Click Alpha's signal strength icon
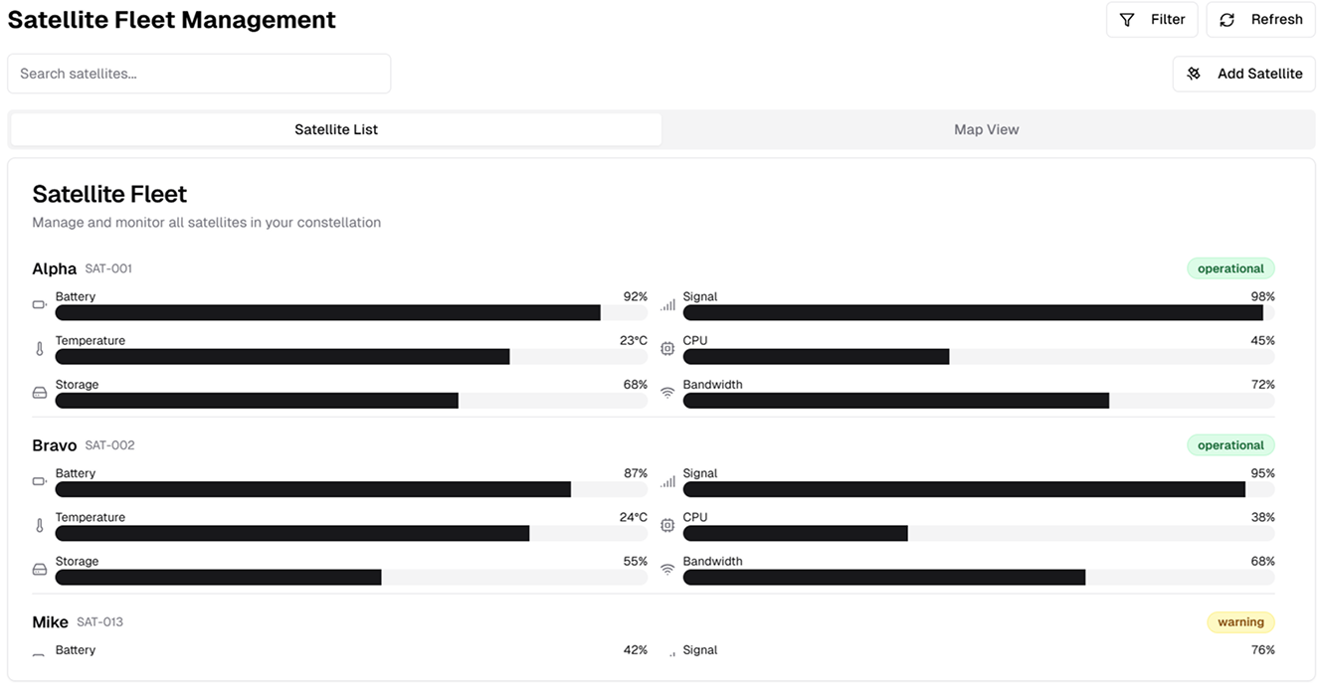 pyautogui.click(x=667, y=305)
